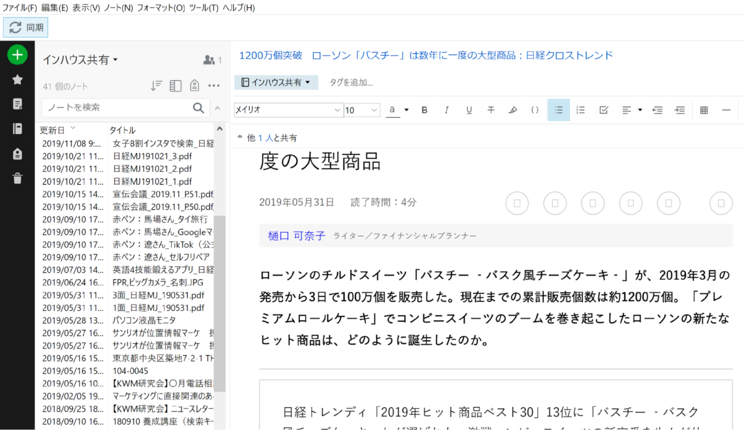Screen dimensions: 745x430
Task: Open the ツール(T) menu
Action: point(204,7)
